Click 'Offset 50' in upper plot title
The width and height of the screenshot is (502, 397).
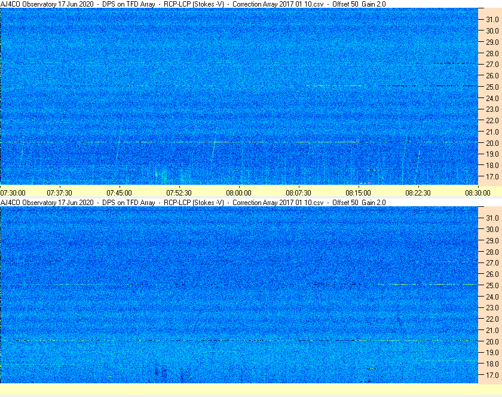[345, 4]
